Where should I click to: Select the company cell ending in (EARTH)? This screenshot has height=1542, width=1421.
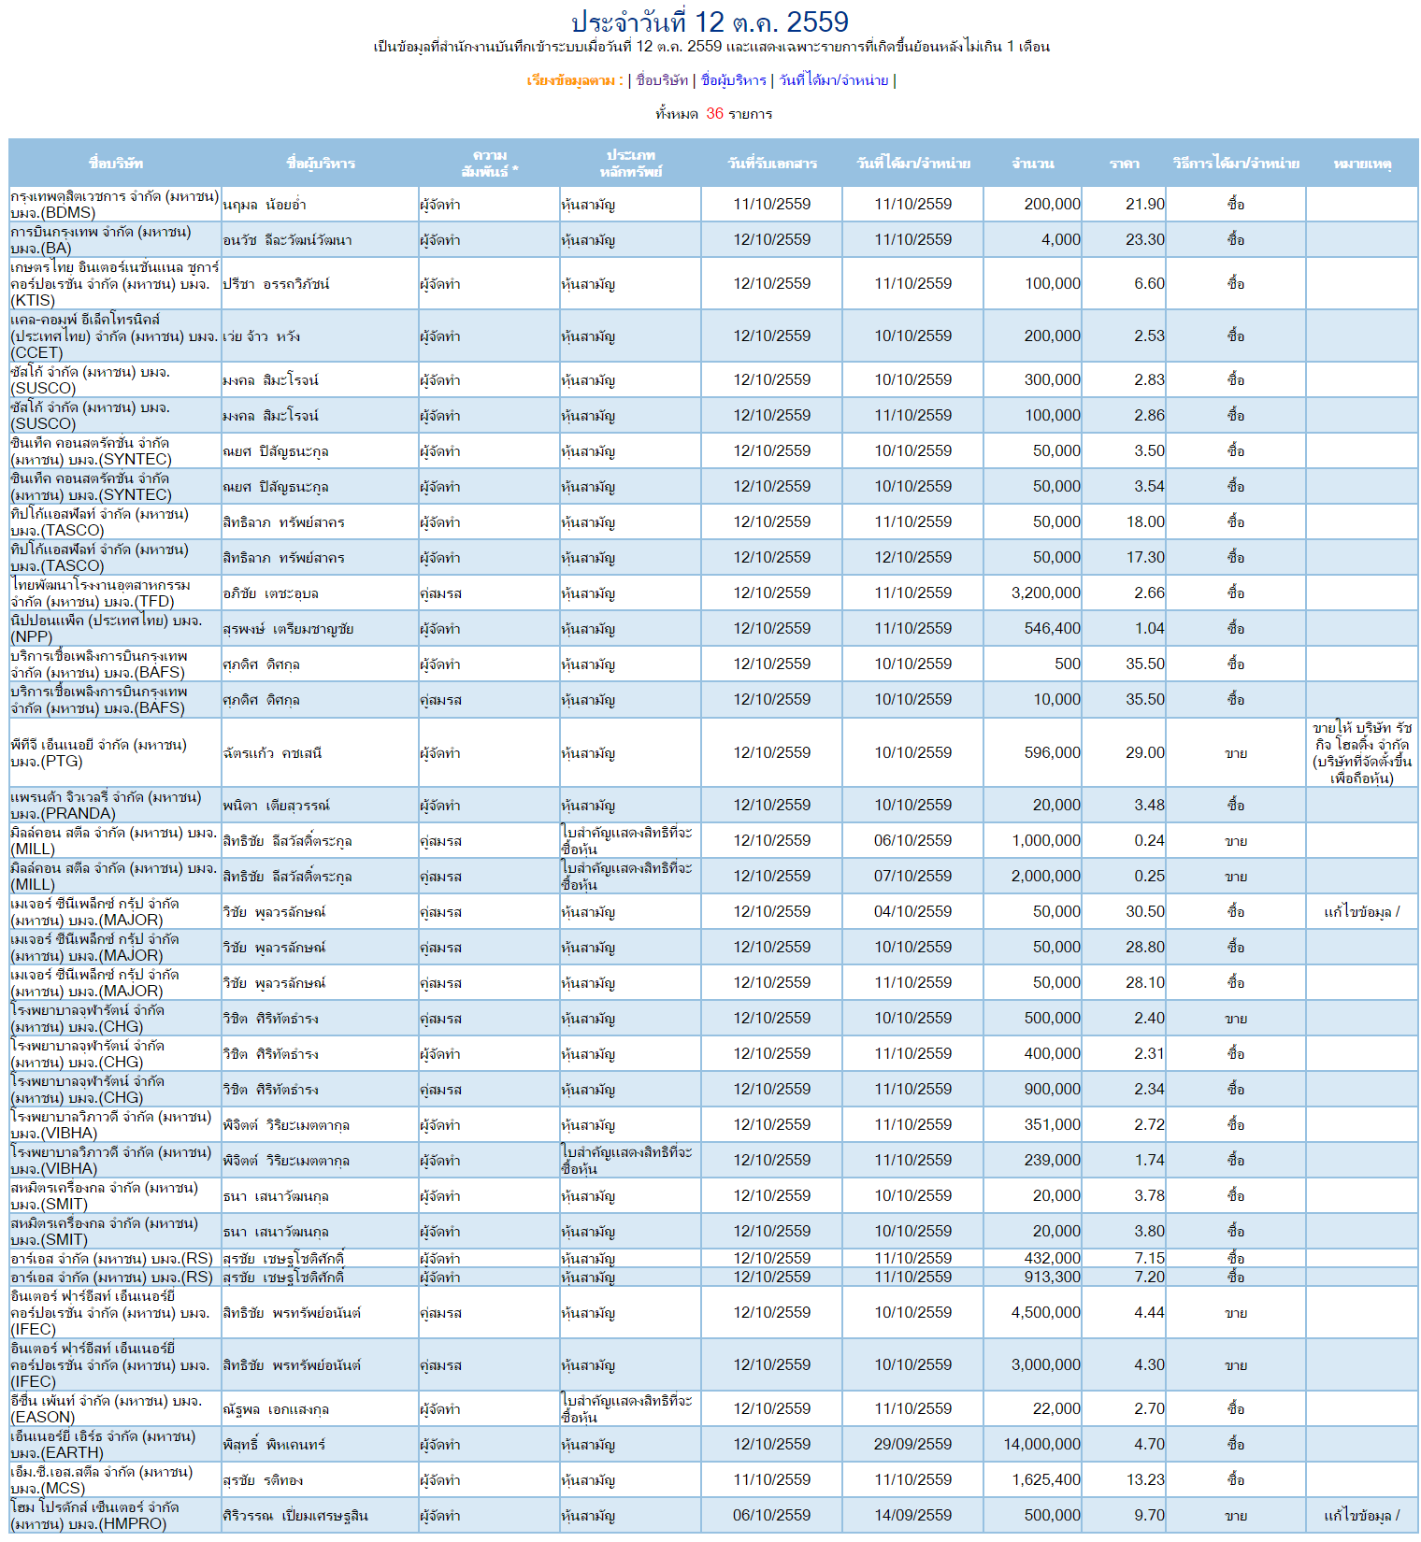(115, 1445)
